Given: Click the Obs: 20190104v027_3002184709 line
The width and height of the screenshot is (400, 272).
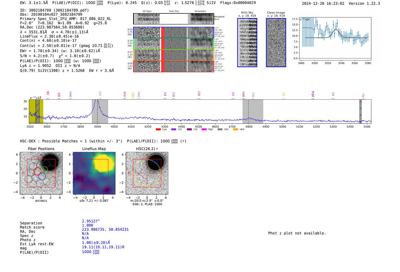Looking at the screenshot, I should click(51, 15).
